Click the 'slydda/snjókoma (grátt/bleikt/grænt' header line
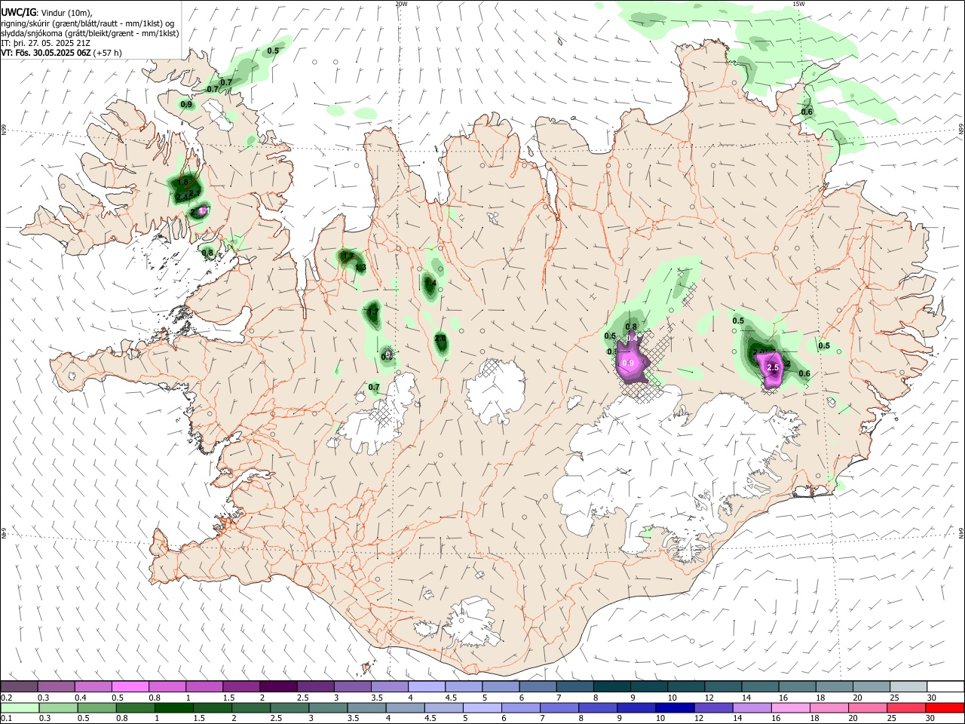This screenshot has width=965, height=724. [x=90, y=32]
